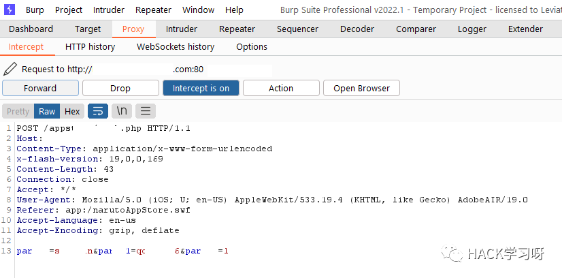Select the Hex view
The width and height of the screenshot is (562, 278).
point(72,111)
